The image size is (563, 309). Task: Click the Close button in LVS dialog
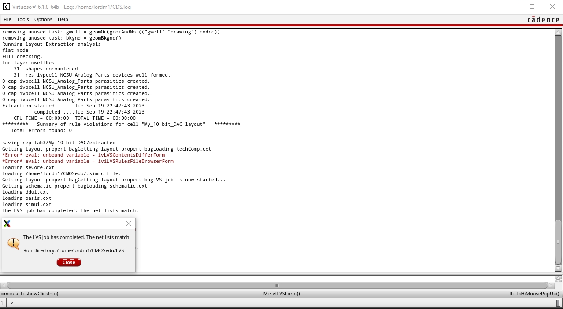pos(69,262)
